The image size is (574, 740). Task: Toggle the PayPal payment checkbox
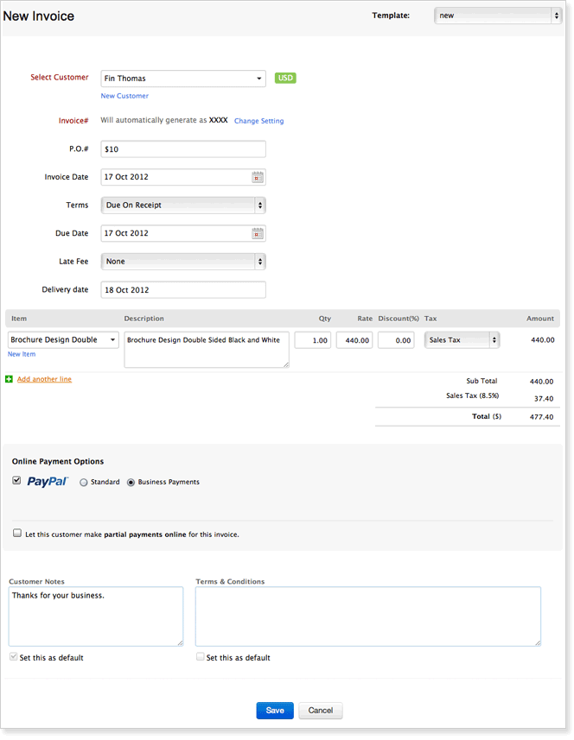click(17, 481)
